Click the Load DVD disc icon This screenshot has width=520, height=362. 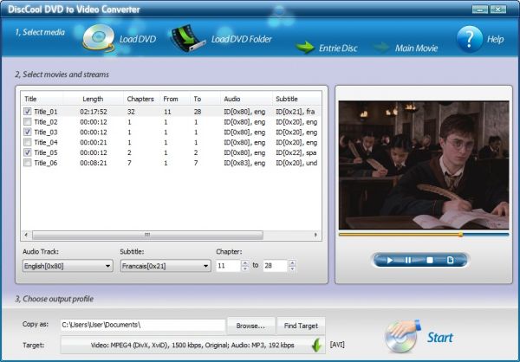(98, 38)
